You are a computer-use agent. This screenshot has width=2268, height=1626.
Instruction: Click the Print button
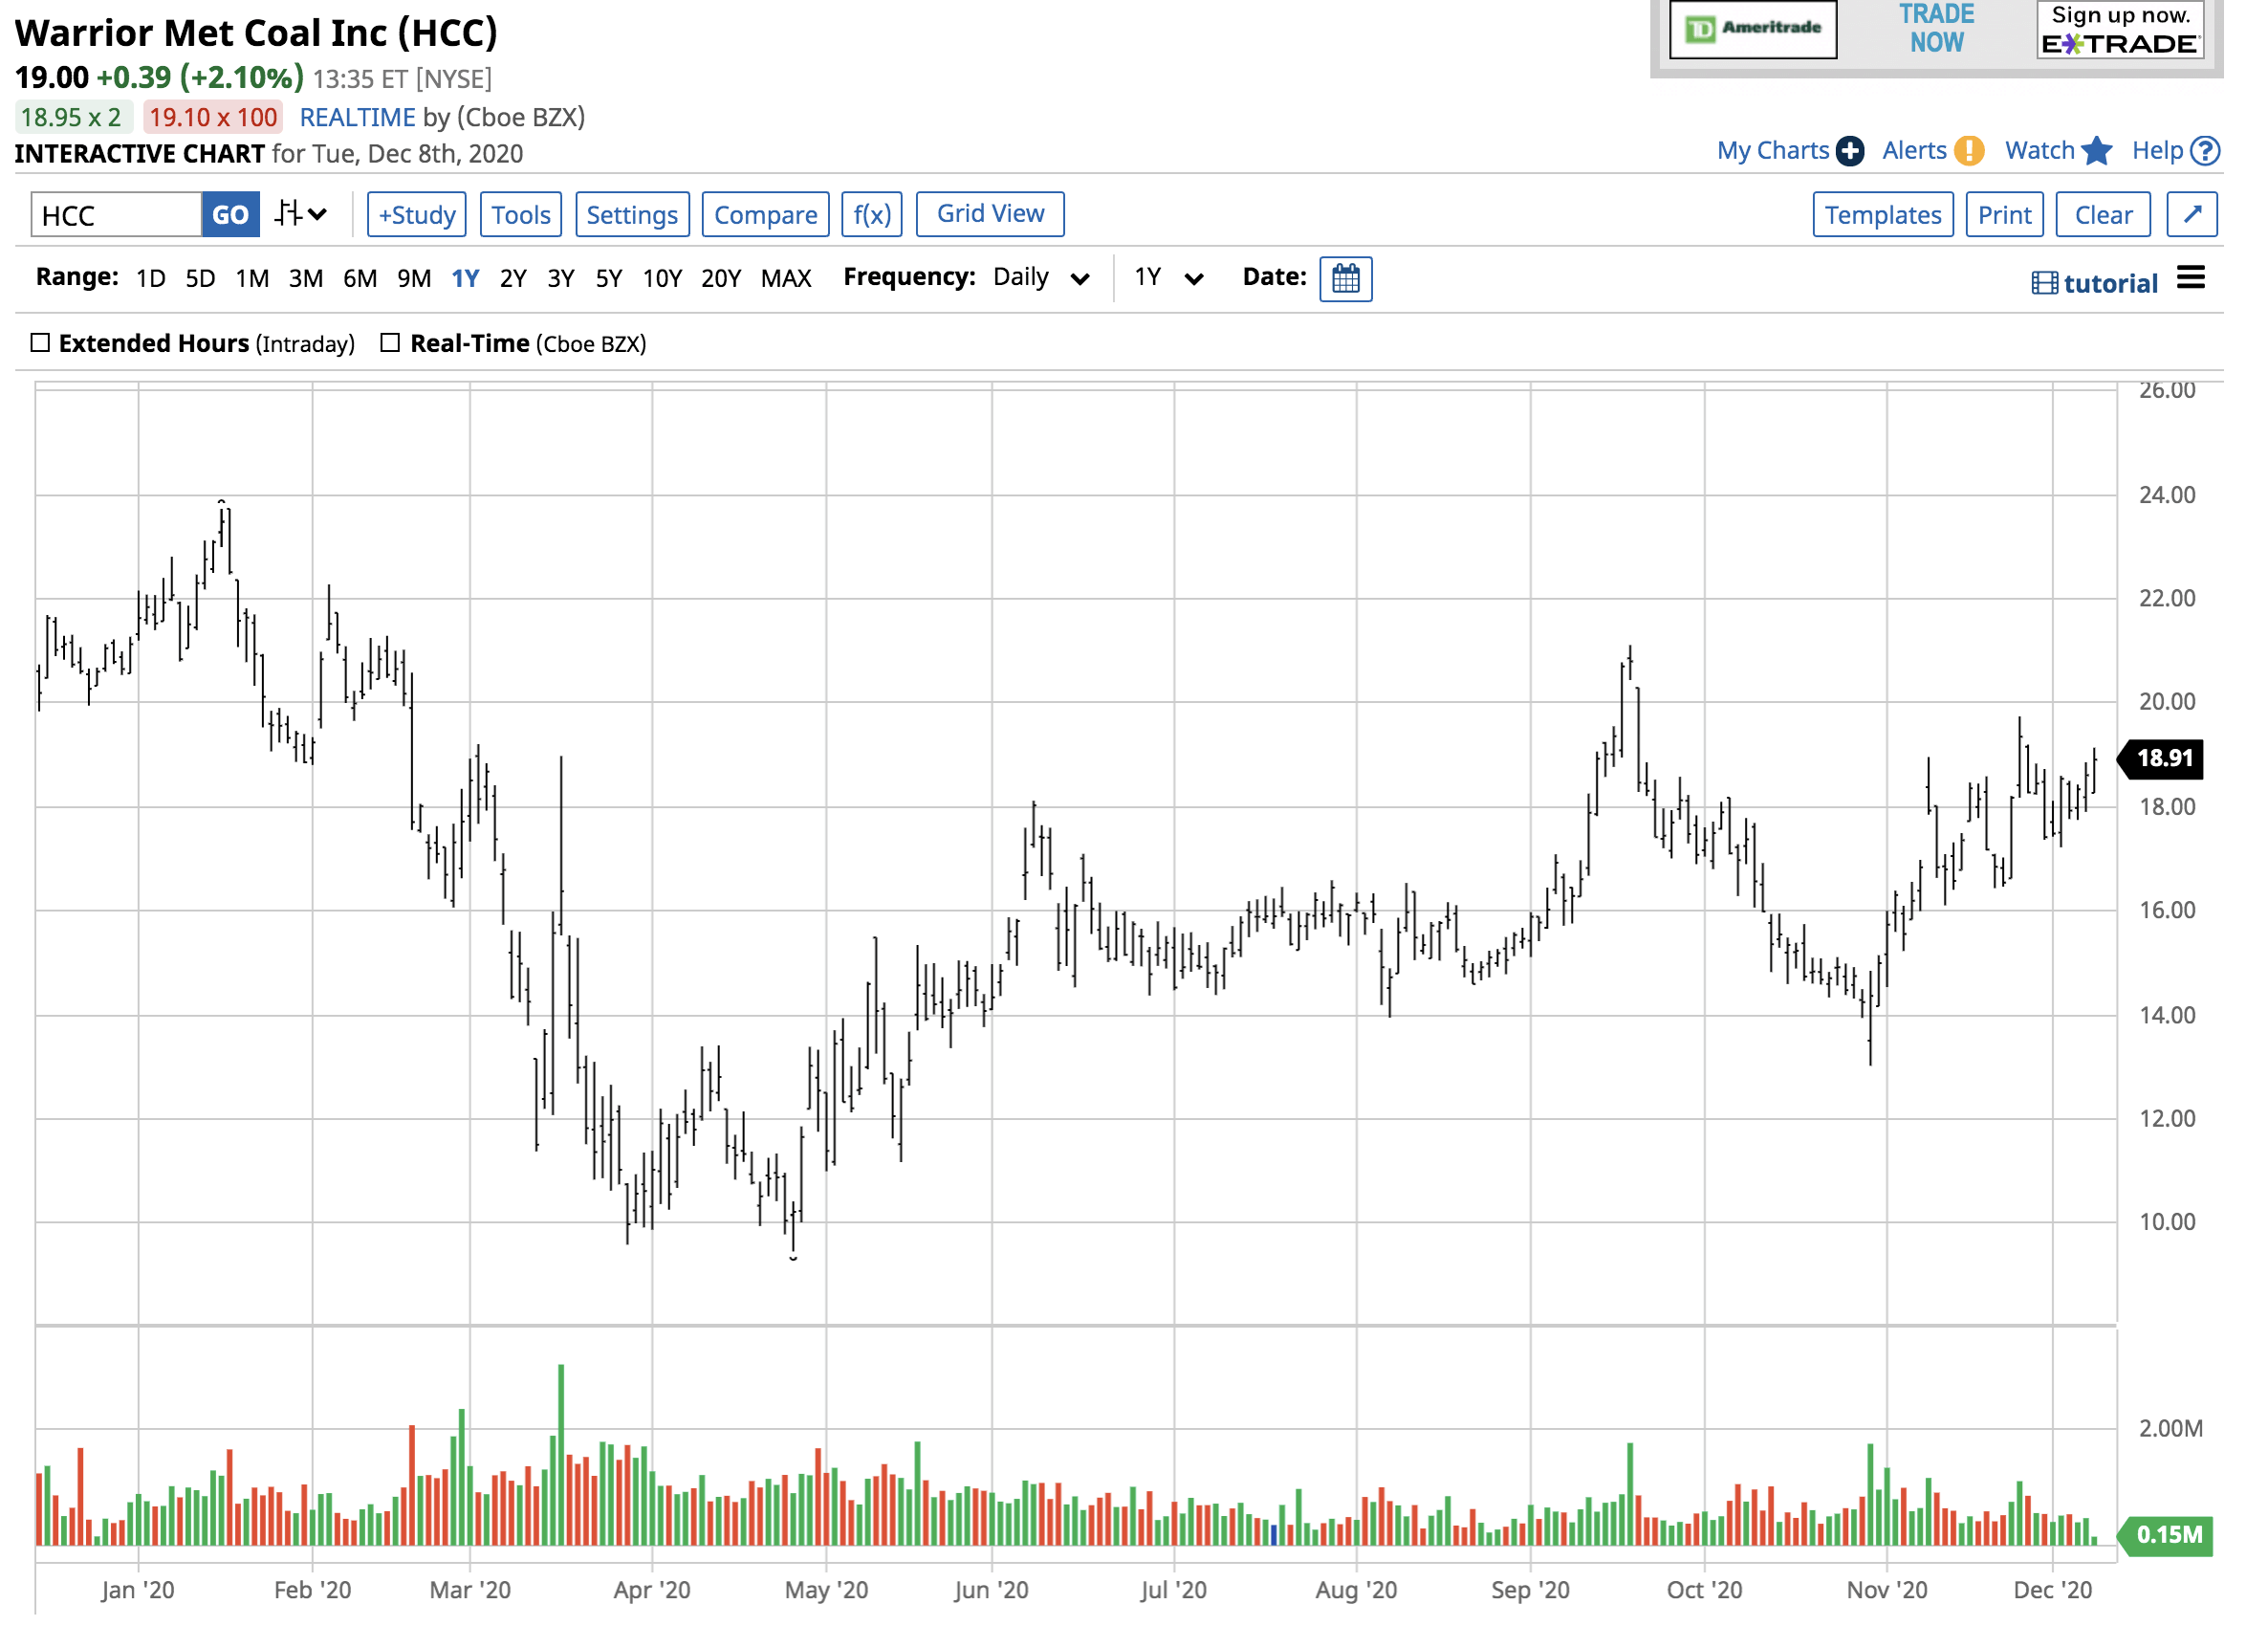[2004, 215]
